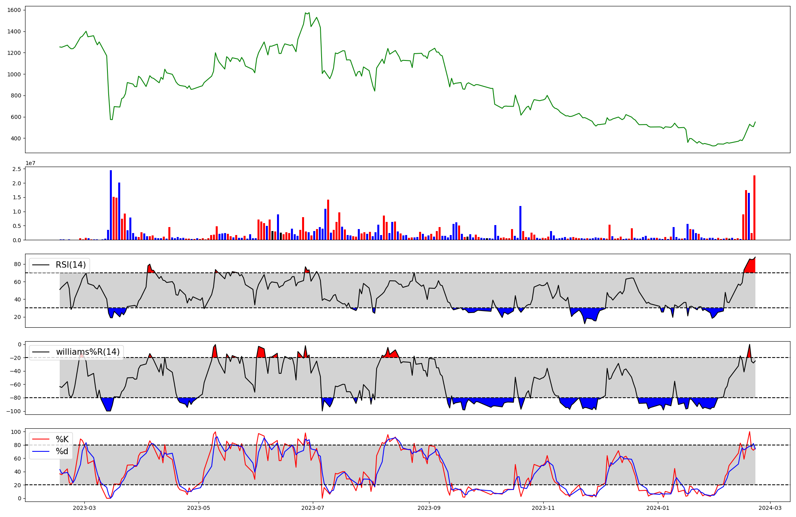Click the last tall red volume bar
This screenshot has width=796, height=517.
(754, 208)
